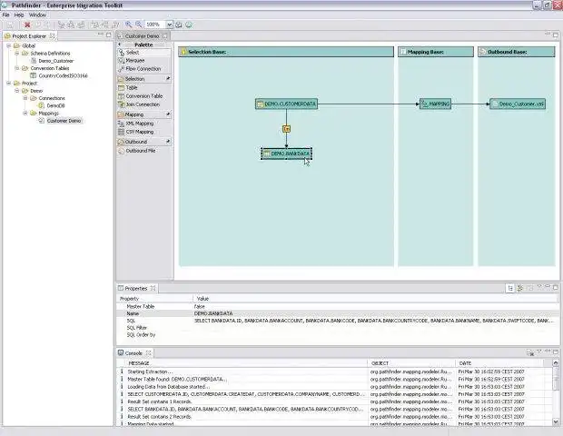Click the Zoom In magnifier icon
Image resolution: width=563 pixels, height=436 pixels.
[x=129, y=25]
